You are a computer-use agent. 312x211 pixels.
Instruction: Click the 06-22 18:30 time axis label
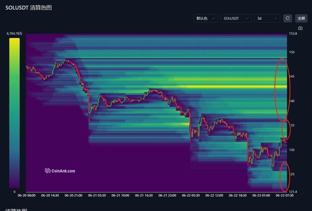238,195
